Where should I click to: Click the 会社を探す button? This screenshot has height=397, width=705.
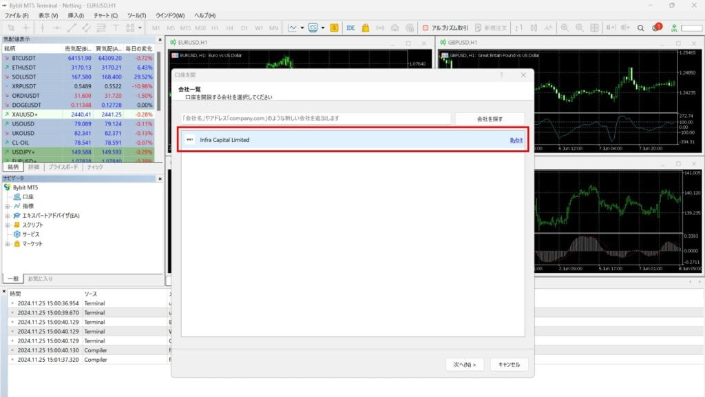pyautogui.click(x=490, y=119)
